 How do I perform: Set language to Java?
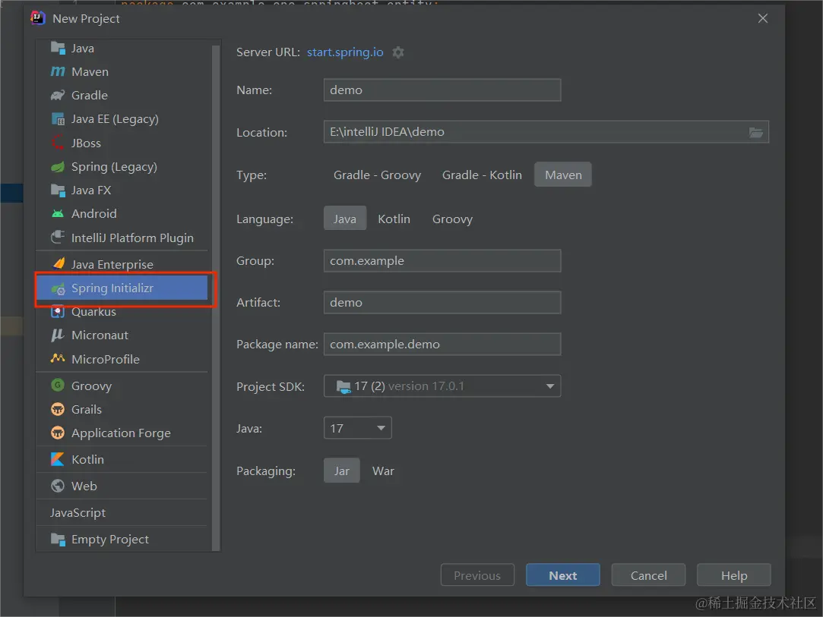pos(345,219)
